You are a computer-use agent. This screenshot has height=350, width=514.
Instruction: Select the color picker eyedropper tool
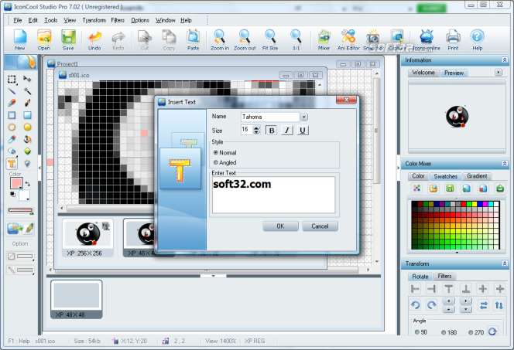tap(12, 139)
